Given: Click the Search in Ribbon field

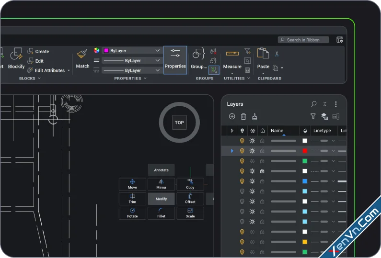Looking at the screenshot, I should tap(303, 40).
